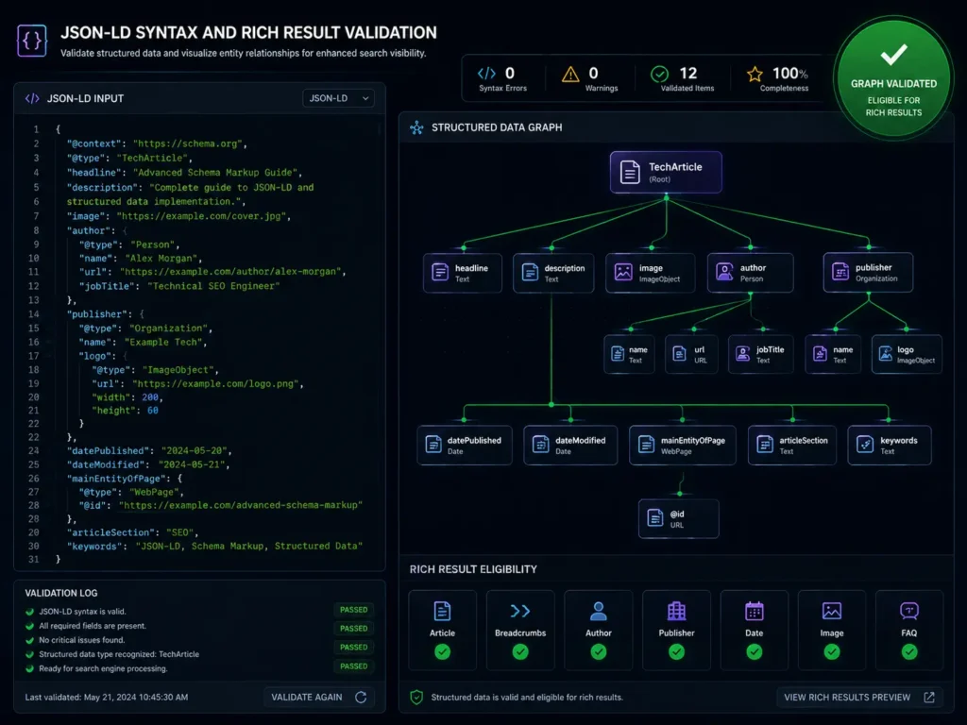Click the code icon beside JSON-LD INPUT
This screenshot has width=967, height=725.
tap(32, 98)
